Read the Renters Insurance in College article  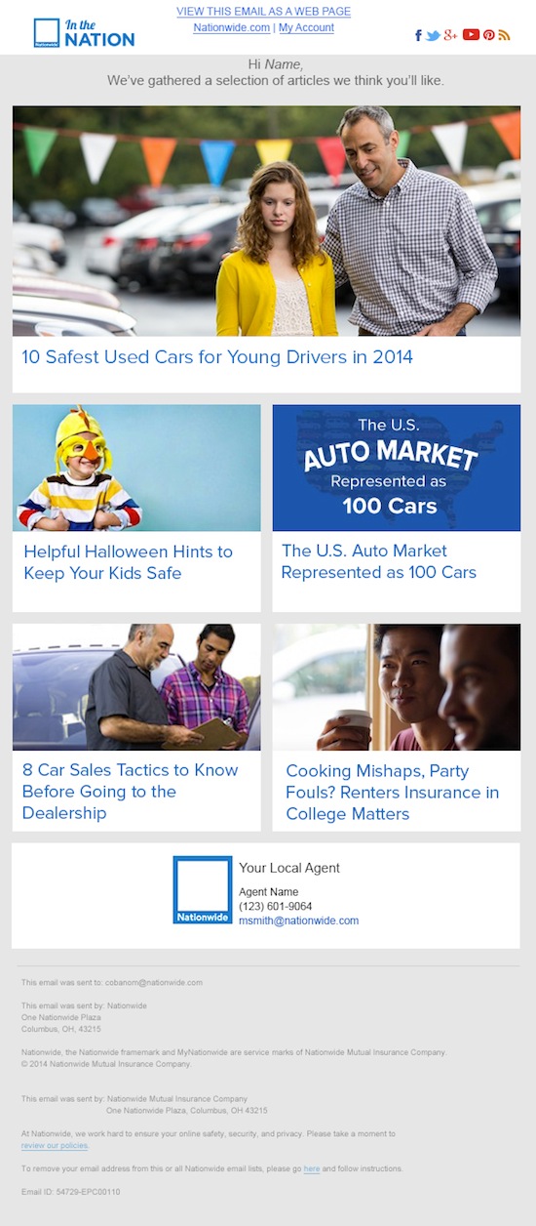pos(393,793)
